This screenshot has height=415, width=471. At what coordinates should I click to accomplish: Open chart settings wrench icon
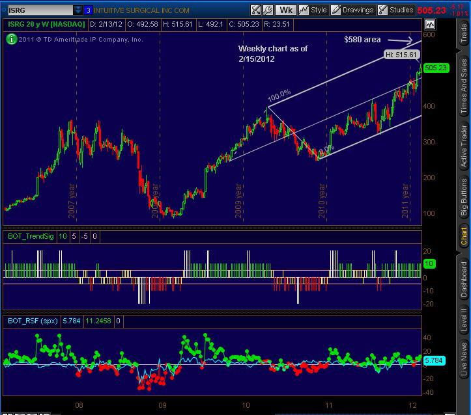(268, 10)
